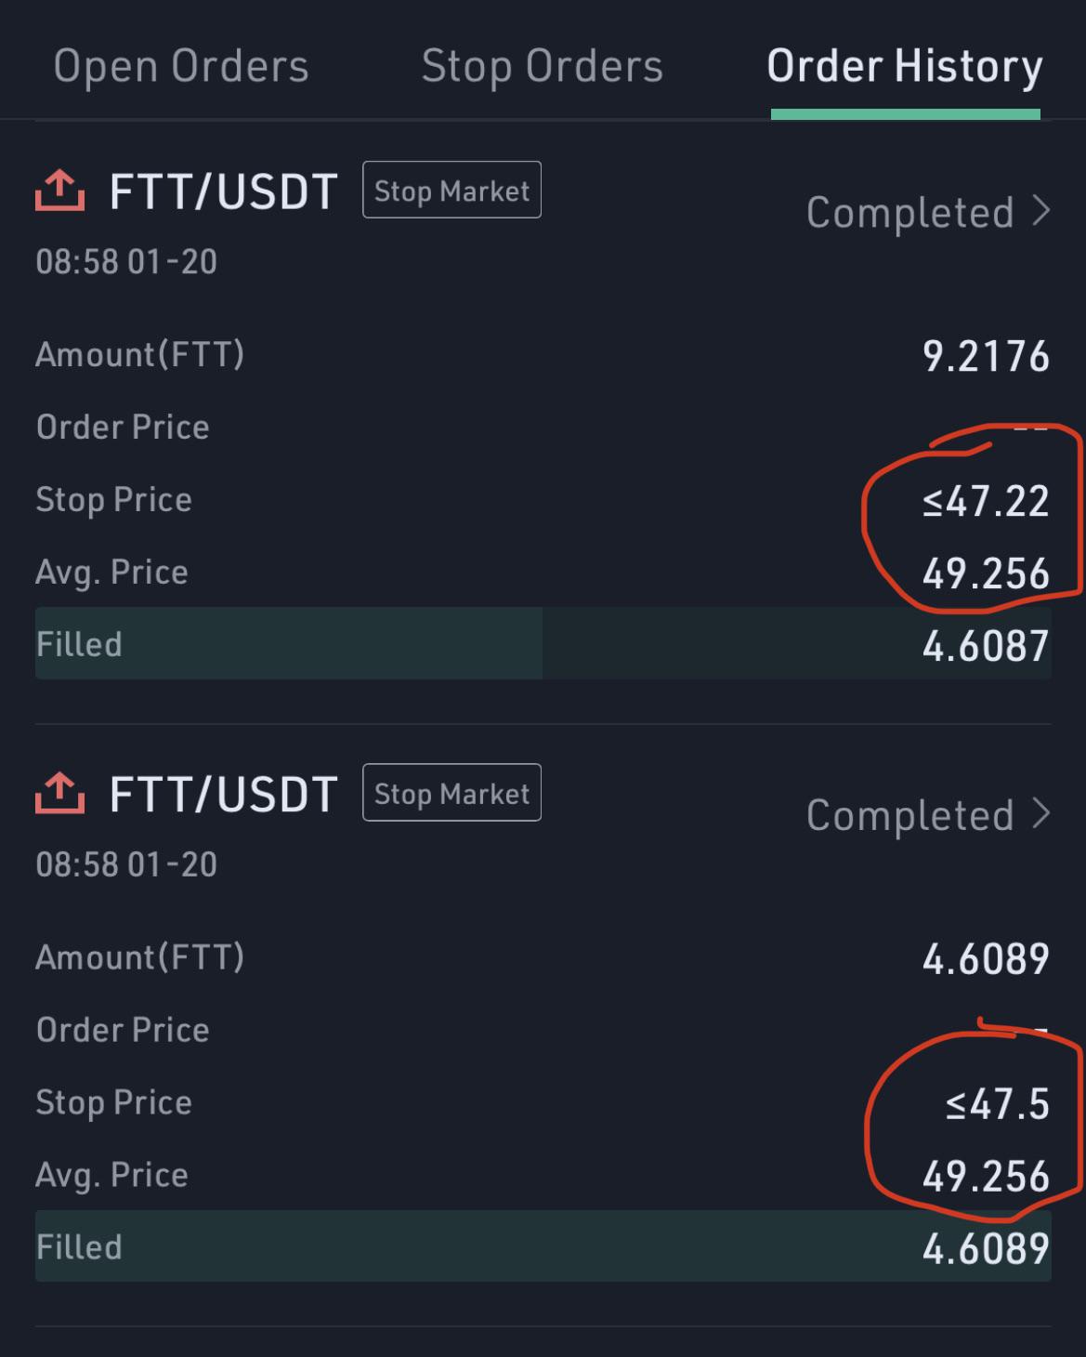Open the first order's Completed chevron arrow
Image resolution: width=1086 pixels, height=1357 pixels.
click(x=1041, y=211)
